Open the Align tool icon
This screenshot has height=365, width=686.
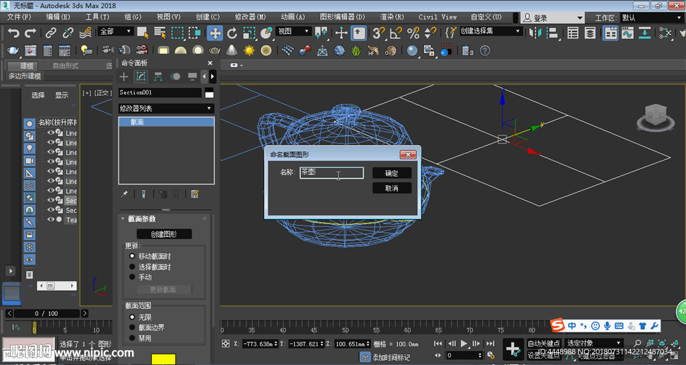tap(553, 33)
